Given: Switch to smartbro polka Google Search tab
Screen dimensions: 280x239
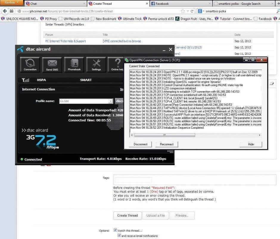Looking at the screenshot, I should coord(244,4).
